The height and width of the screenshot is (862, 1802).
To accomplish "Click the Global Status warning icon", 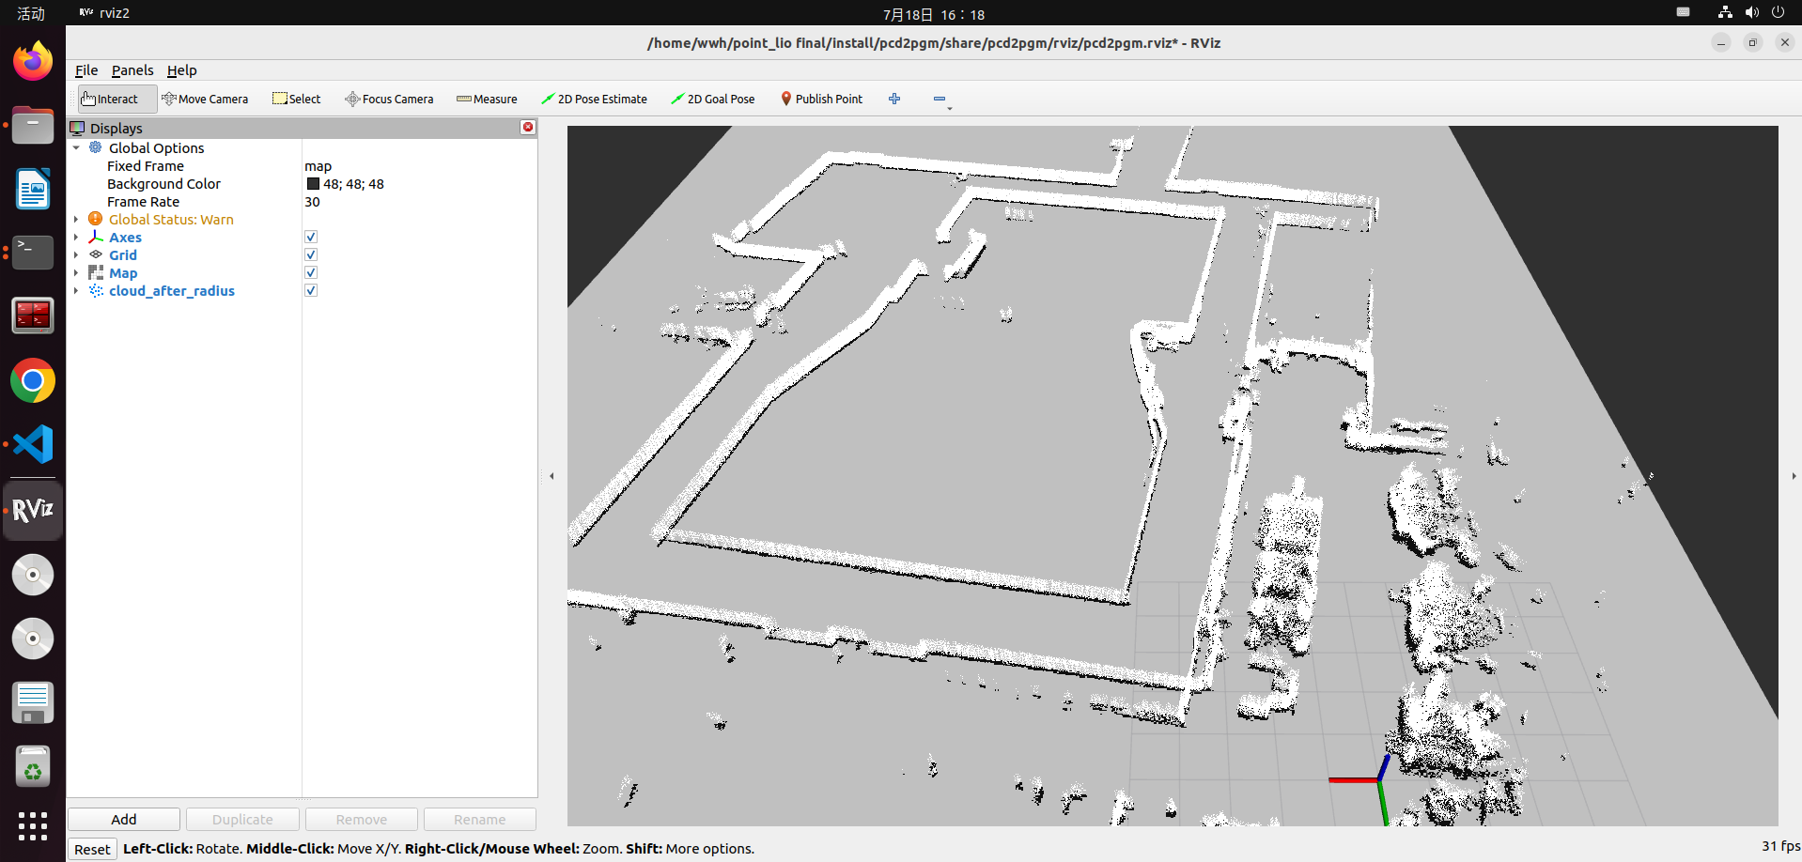I will [96, 219].
